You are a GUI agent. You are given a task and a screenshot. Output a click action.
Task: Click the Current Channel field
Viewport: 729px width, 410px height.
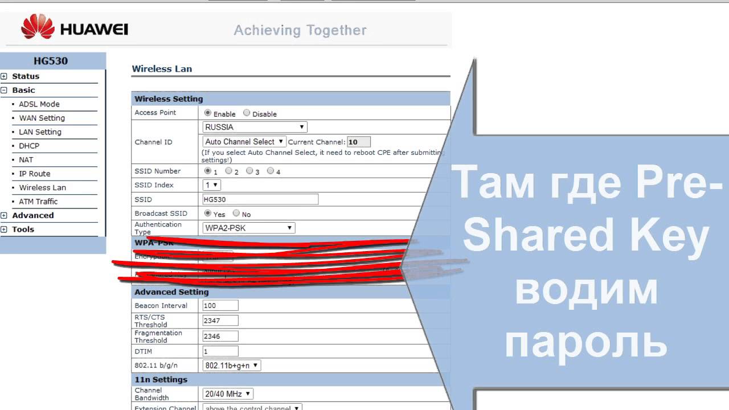point(359,142)
